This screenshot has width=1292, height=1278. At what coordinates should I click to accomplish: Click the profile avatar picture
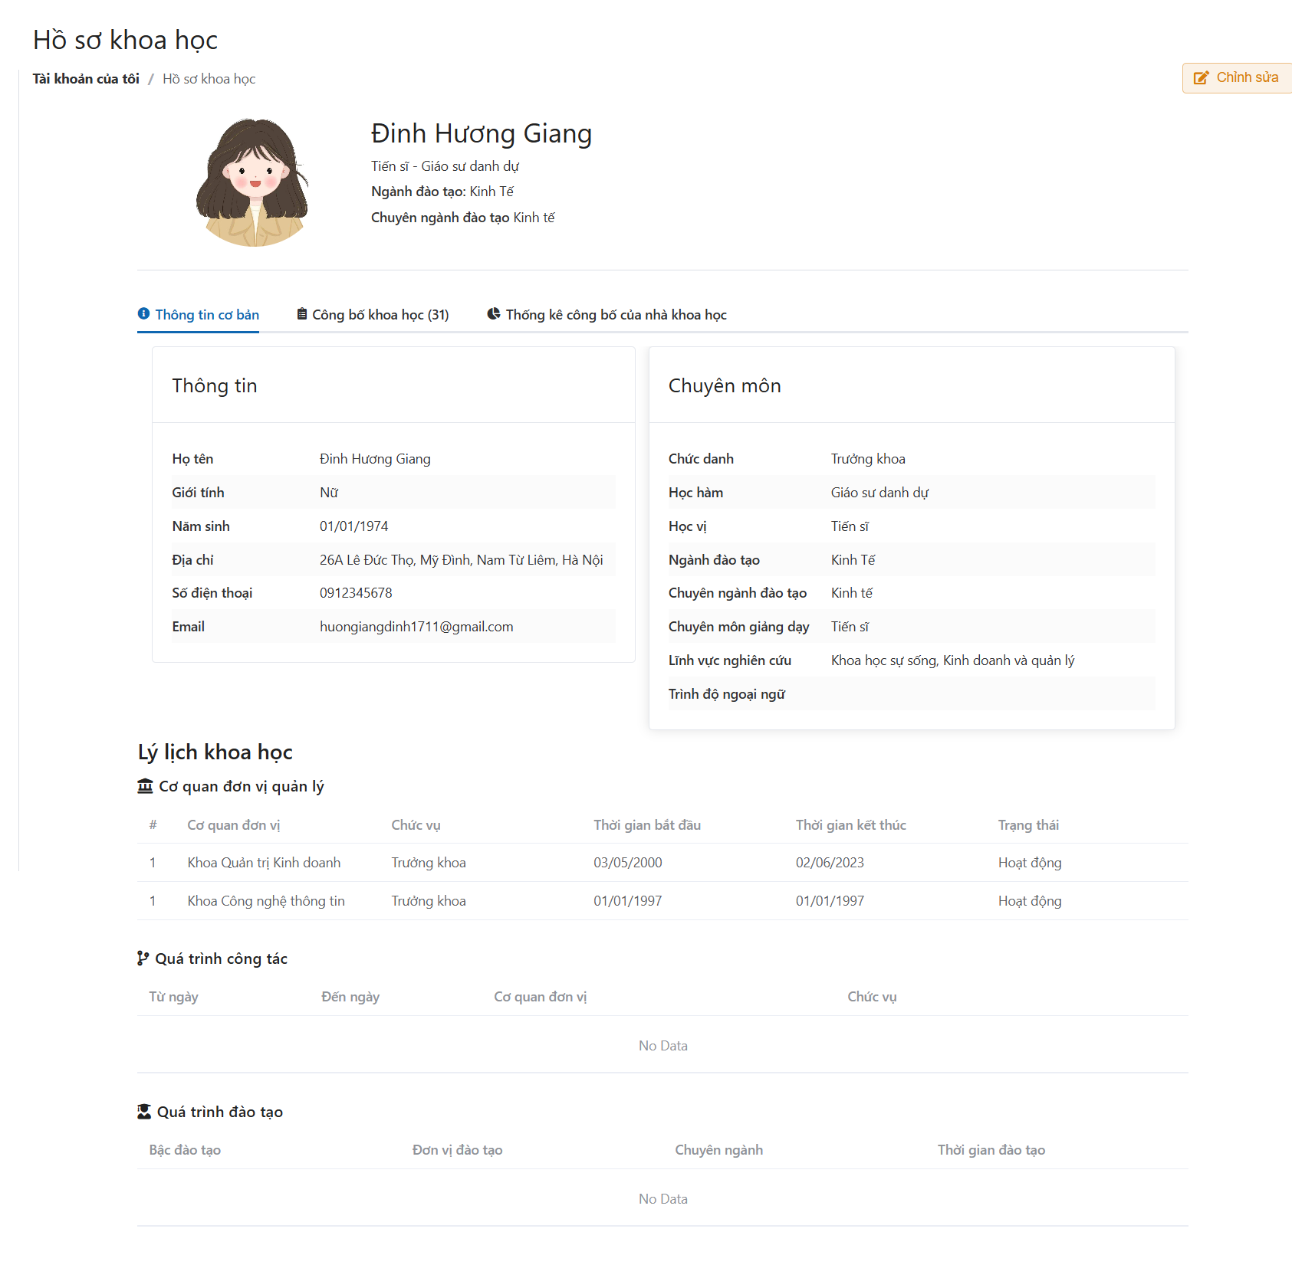[253, 182]
